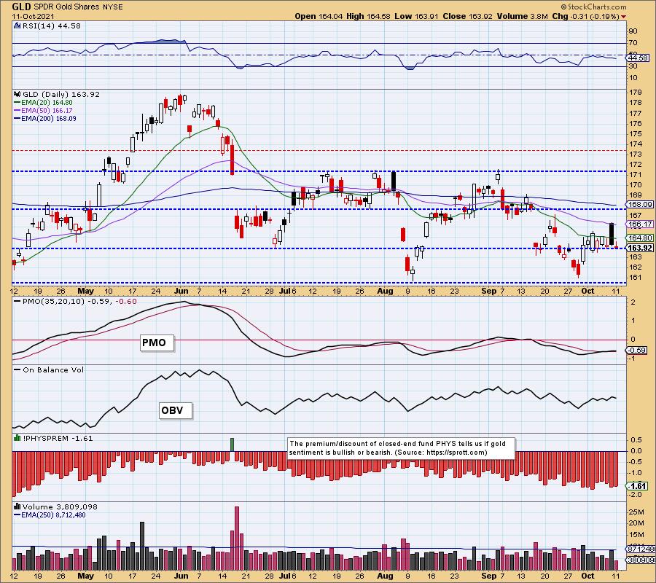656x583 pixels.
Task: Click the PMO annotation box
Action: click(x=157, y=343)
